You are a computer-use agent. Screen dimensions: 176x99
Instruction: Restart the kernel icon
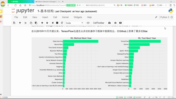[62, 23]
